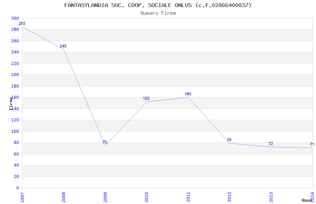Click the x-axis year 2011

point(188,197)
